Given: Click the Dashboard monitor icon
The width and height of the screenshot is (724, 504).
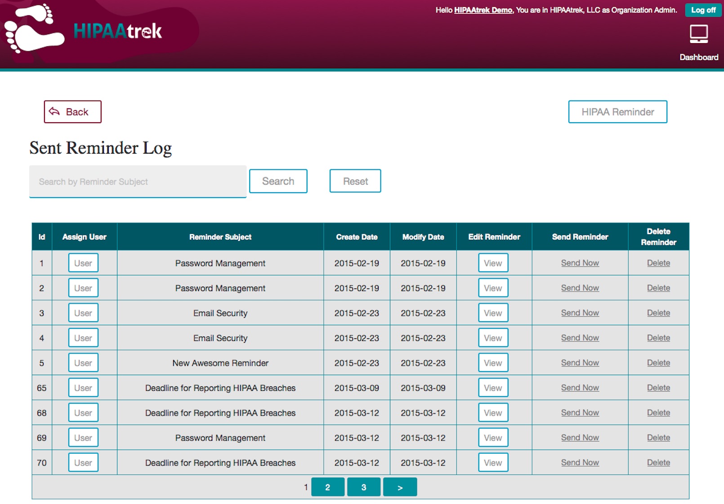Looking at the screenshot, I should [698, 34].
